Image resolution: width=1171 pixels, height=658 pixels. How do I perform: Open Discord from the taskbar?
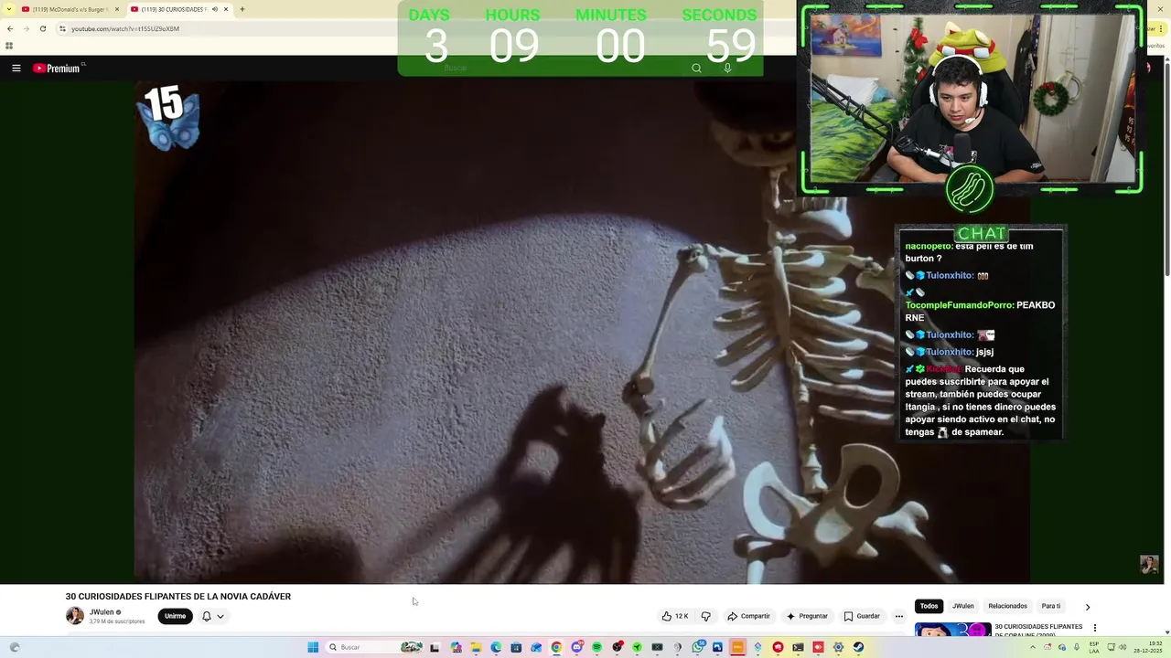576,647
